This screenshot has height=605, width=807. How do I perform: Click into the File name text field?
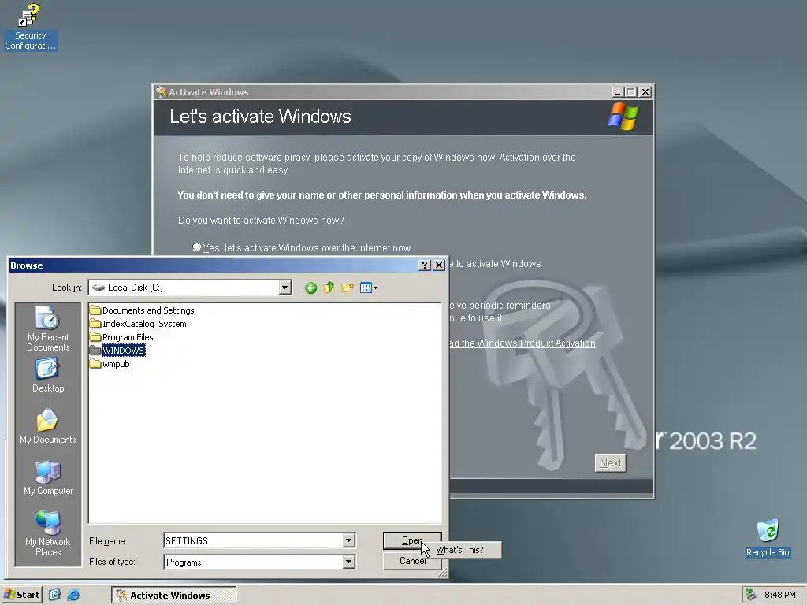pyautogui.click(x=254, y=540)
